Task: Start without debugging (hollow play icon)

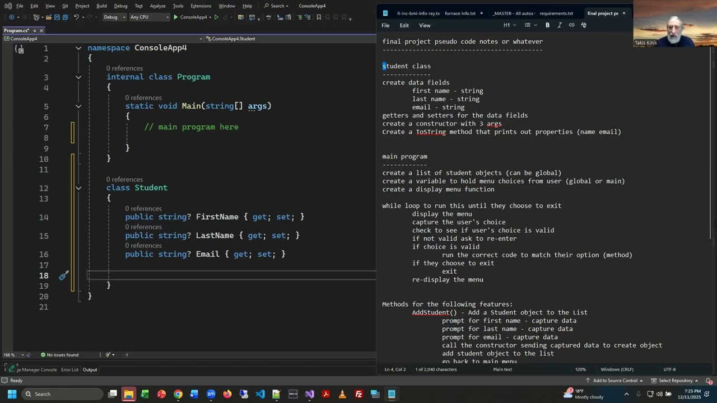Action: click(x=216, y=17)
